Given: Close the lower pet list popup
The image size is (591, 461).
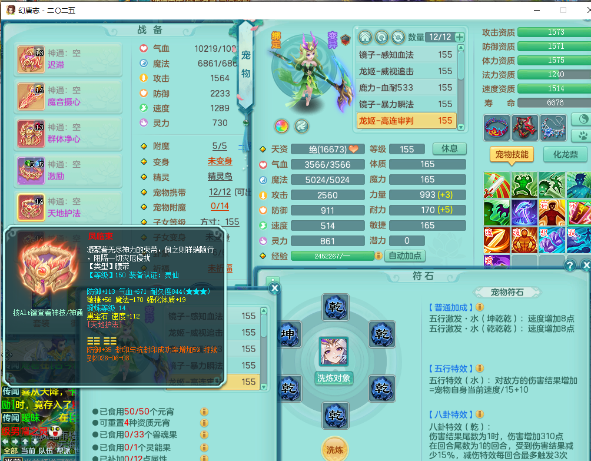Looking at the screenshot, I should pos(274,288).
